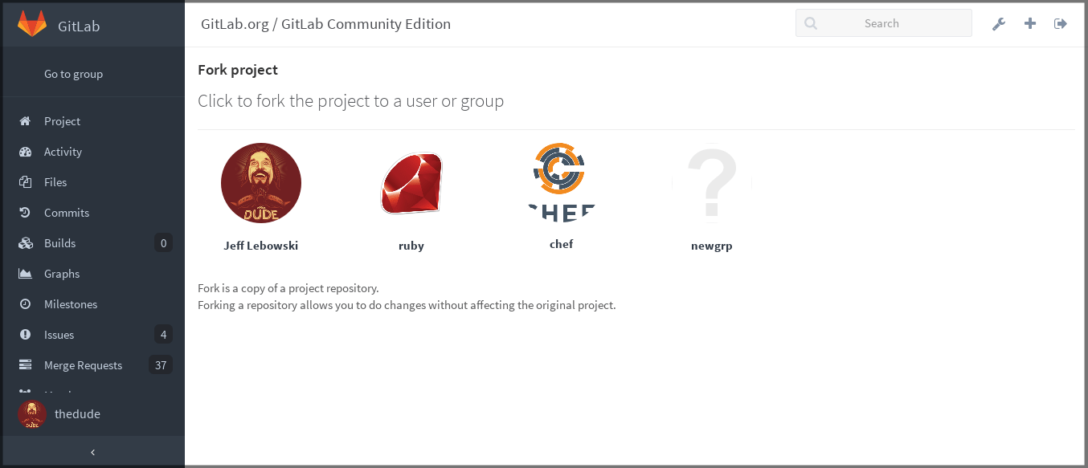View Commits via sidebar icon
The width and height of the screenshot is (1088, 468).
27,213
